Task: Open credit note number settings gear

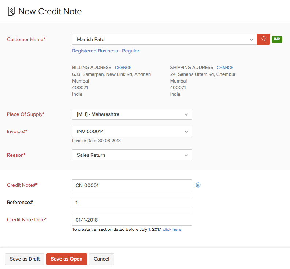Action: tap(198, 185)
